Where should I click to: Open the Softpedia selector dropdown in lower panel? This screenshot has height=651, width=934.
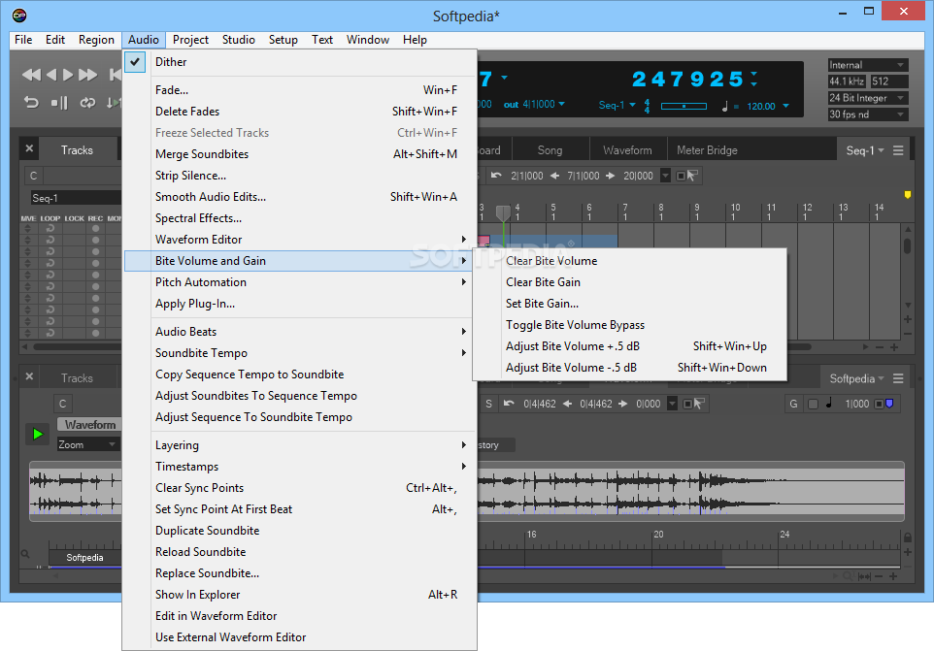coord(856,378)
